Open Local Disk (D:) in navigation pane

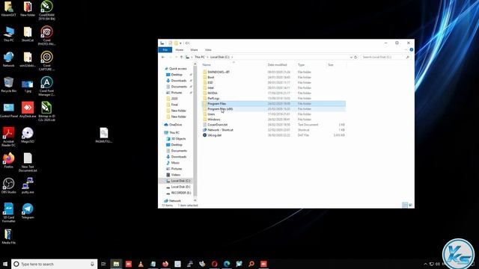(180, 187)
